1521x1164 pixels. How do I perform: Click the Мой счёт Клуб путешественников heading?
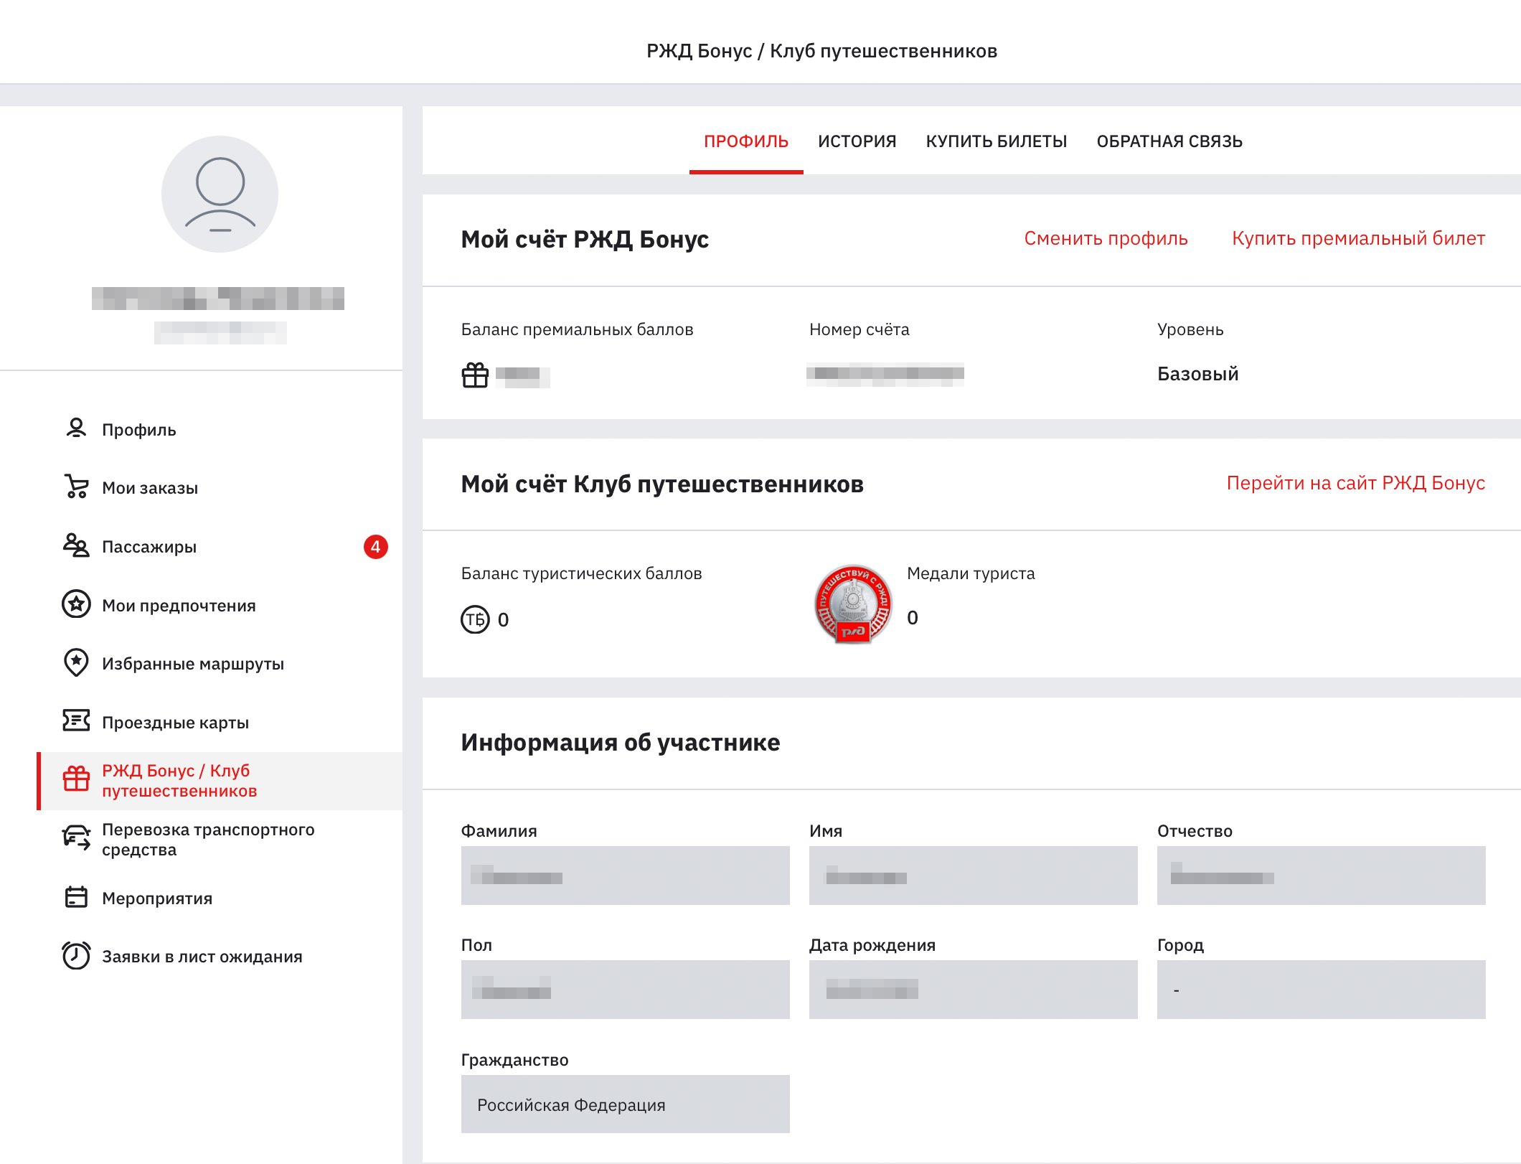(662, 484)
